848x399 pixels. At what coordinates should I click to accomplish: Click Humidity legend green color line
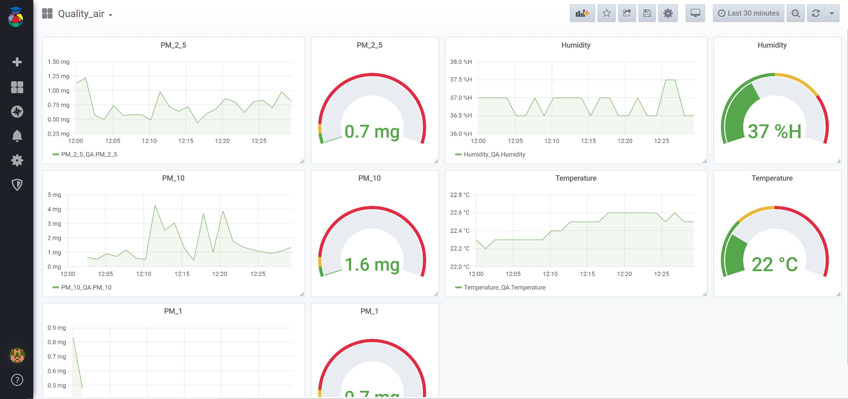pyautogui.click(x=458, y=154)
